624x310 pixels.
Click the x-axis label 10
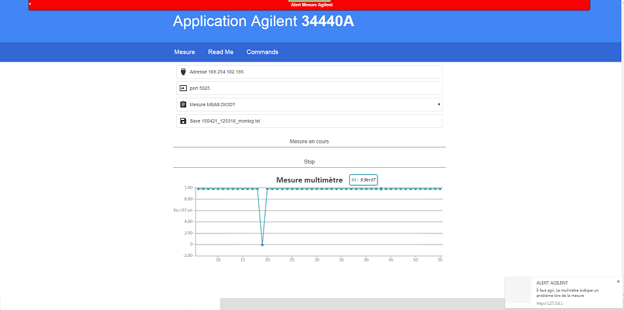pos(218,260)
